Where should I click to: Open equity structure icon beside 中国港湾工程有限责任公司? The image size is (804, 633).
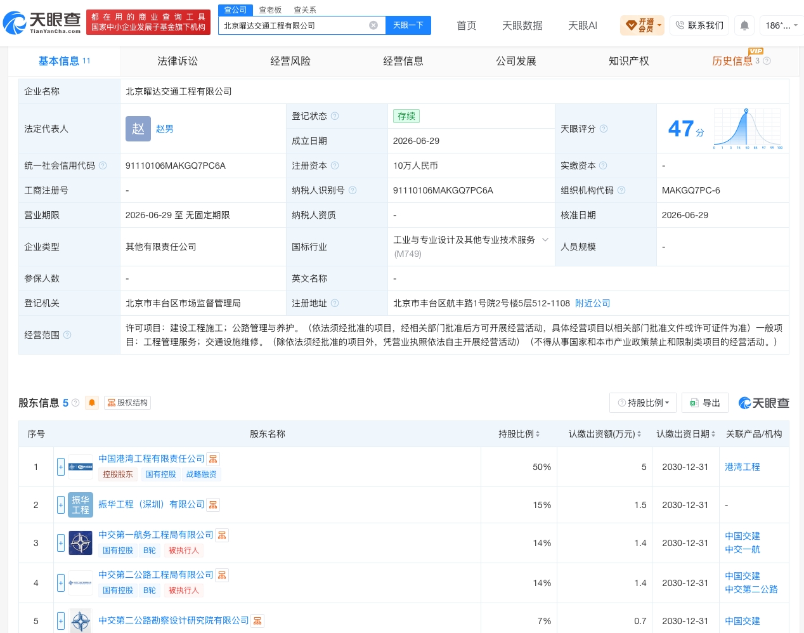click(x=213, y=459)
